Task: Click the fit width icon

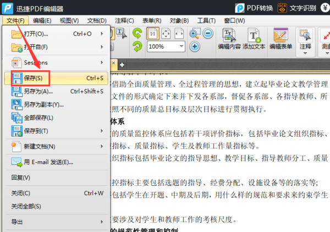Action: pos(179,34)
